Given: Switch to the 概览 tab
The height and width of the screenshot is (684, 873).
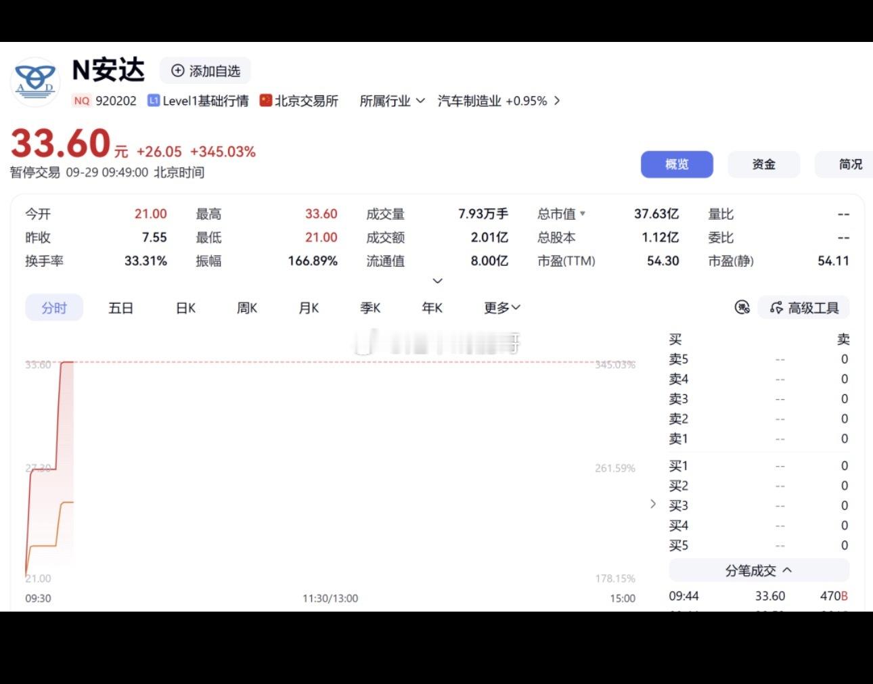Looking at the screenshot, I should point(677,164).
